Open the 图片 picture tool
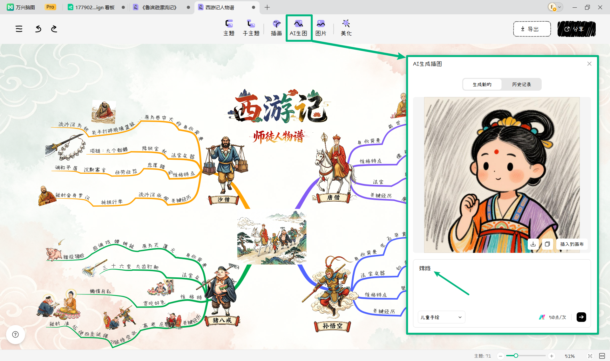 tap(321, 28)
